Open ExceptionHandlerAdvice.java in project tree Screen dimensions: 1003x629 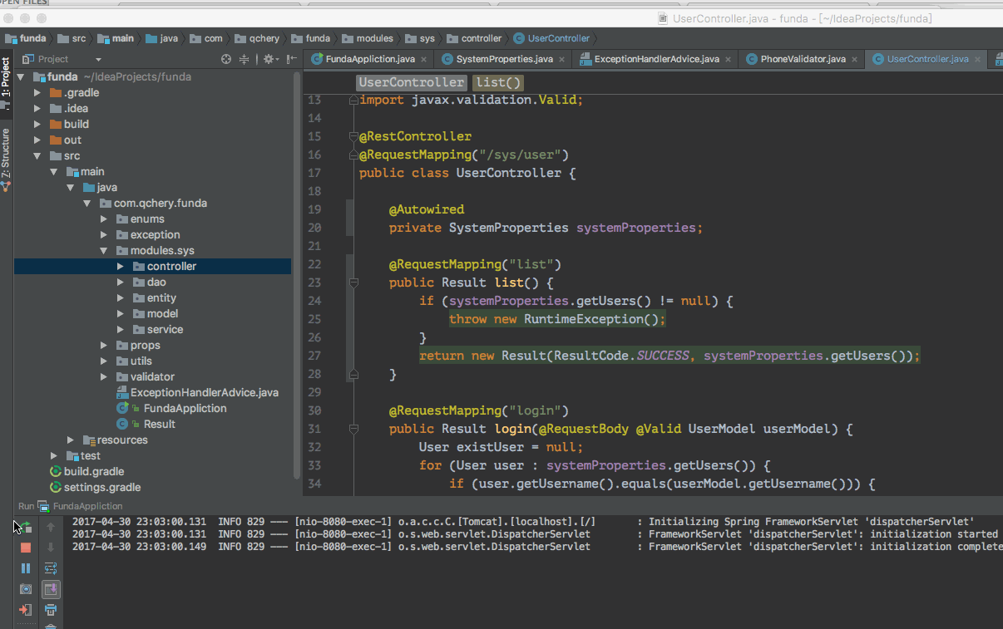pos(197,392)
